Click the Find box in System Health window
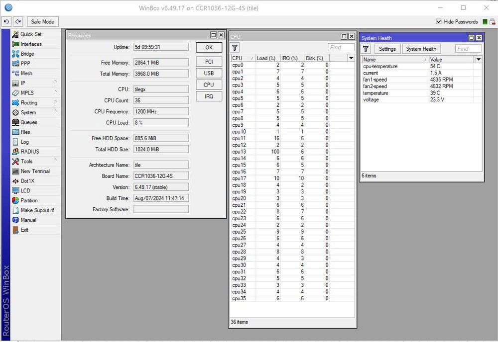Viewport: 498px width, 342px height. [468, 49]
